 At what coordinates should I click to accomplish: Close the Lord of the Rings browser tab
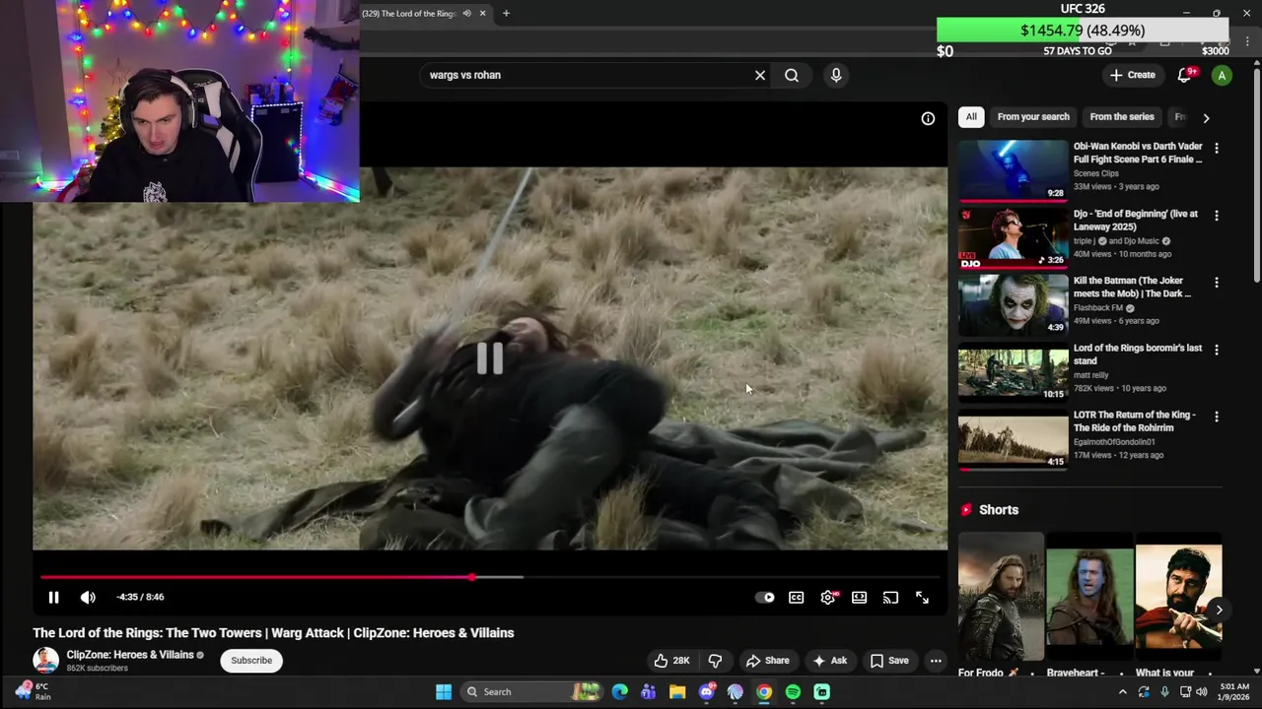[482, 14]
